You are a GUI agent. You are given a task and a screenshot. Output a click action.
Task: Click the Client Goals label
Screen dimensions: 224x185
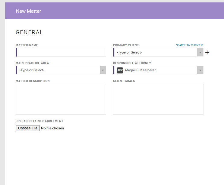(x=124, y=81)
